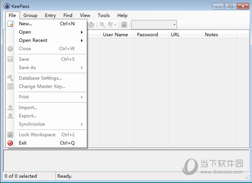
Task: Open the Find menu
Action: (68, 16)
